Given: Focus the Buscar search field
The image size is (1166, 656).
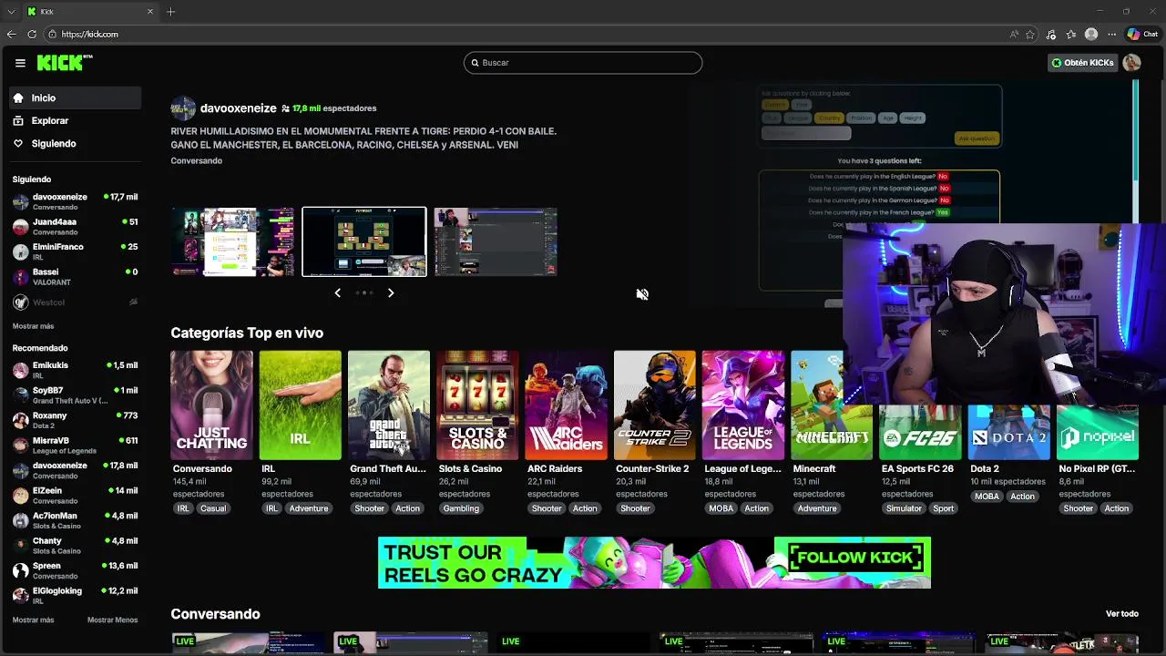Looking at the screenshot, I should pyautogui.click(x=583, y=63).
